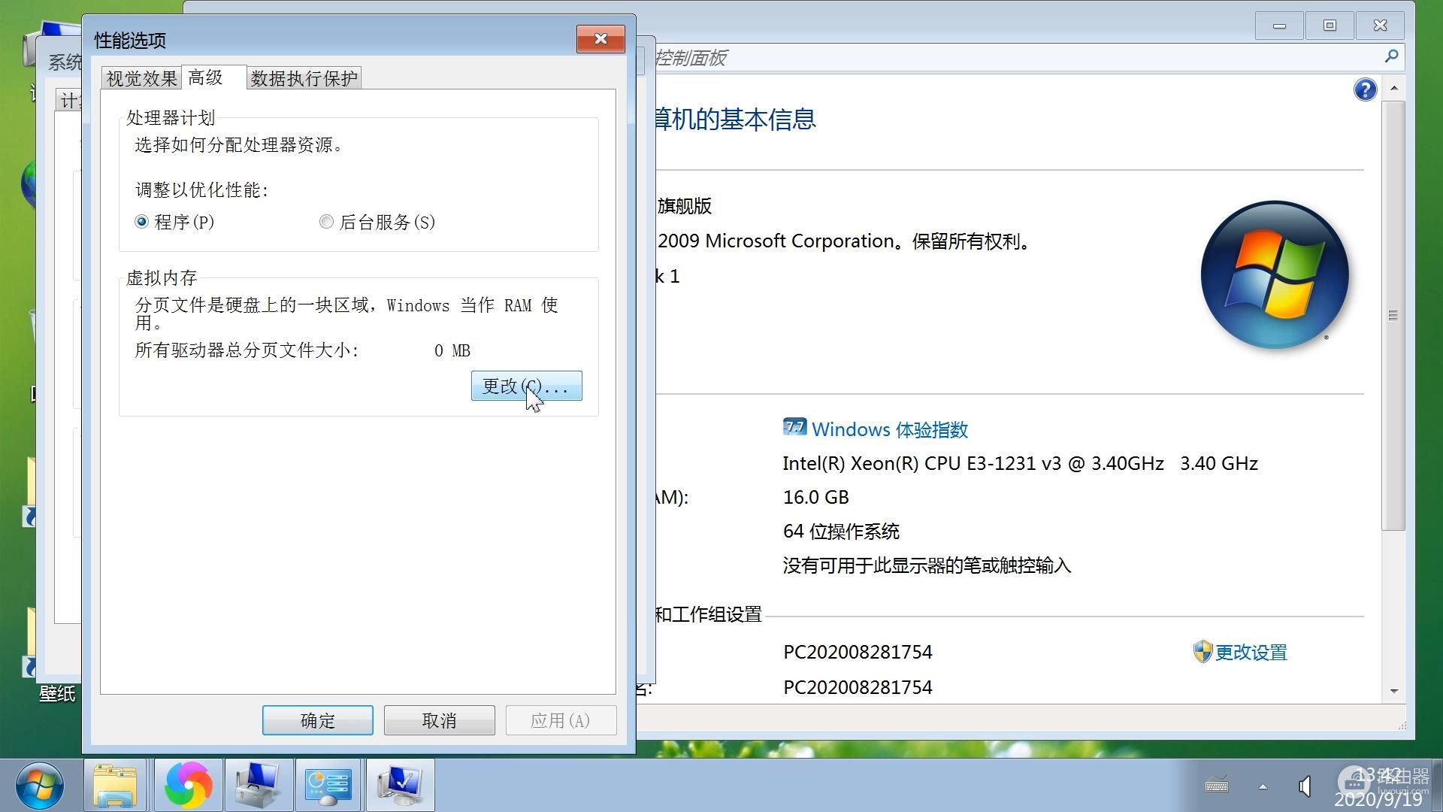Close the 性能选项 dialog
1443x812 pixels.
coord(600,39)
